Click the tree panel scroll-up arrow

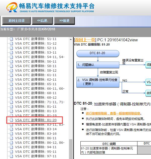71,39
